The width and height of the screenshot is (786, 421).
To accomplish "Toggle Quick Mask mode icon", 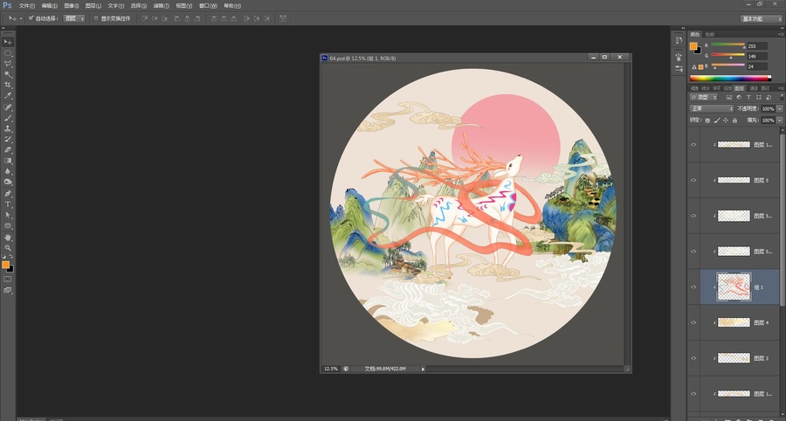I will click(x=8, y=279).
